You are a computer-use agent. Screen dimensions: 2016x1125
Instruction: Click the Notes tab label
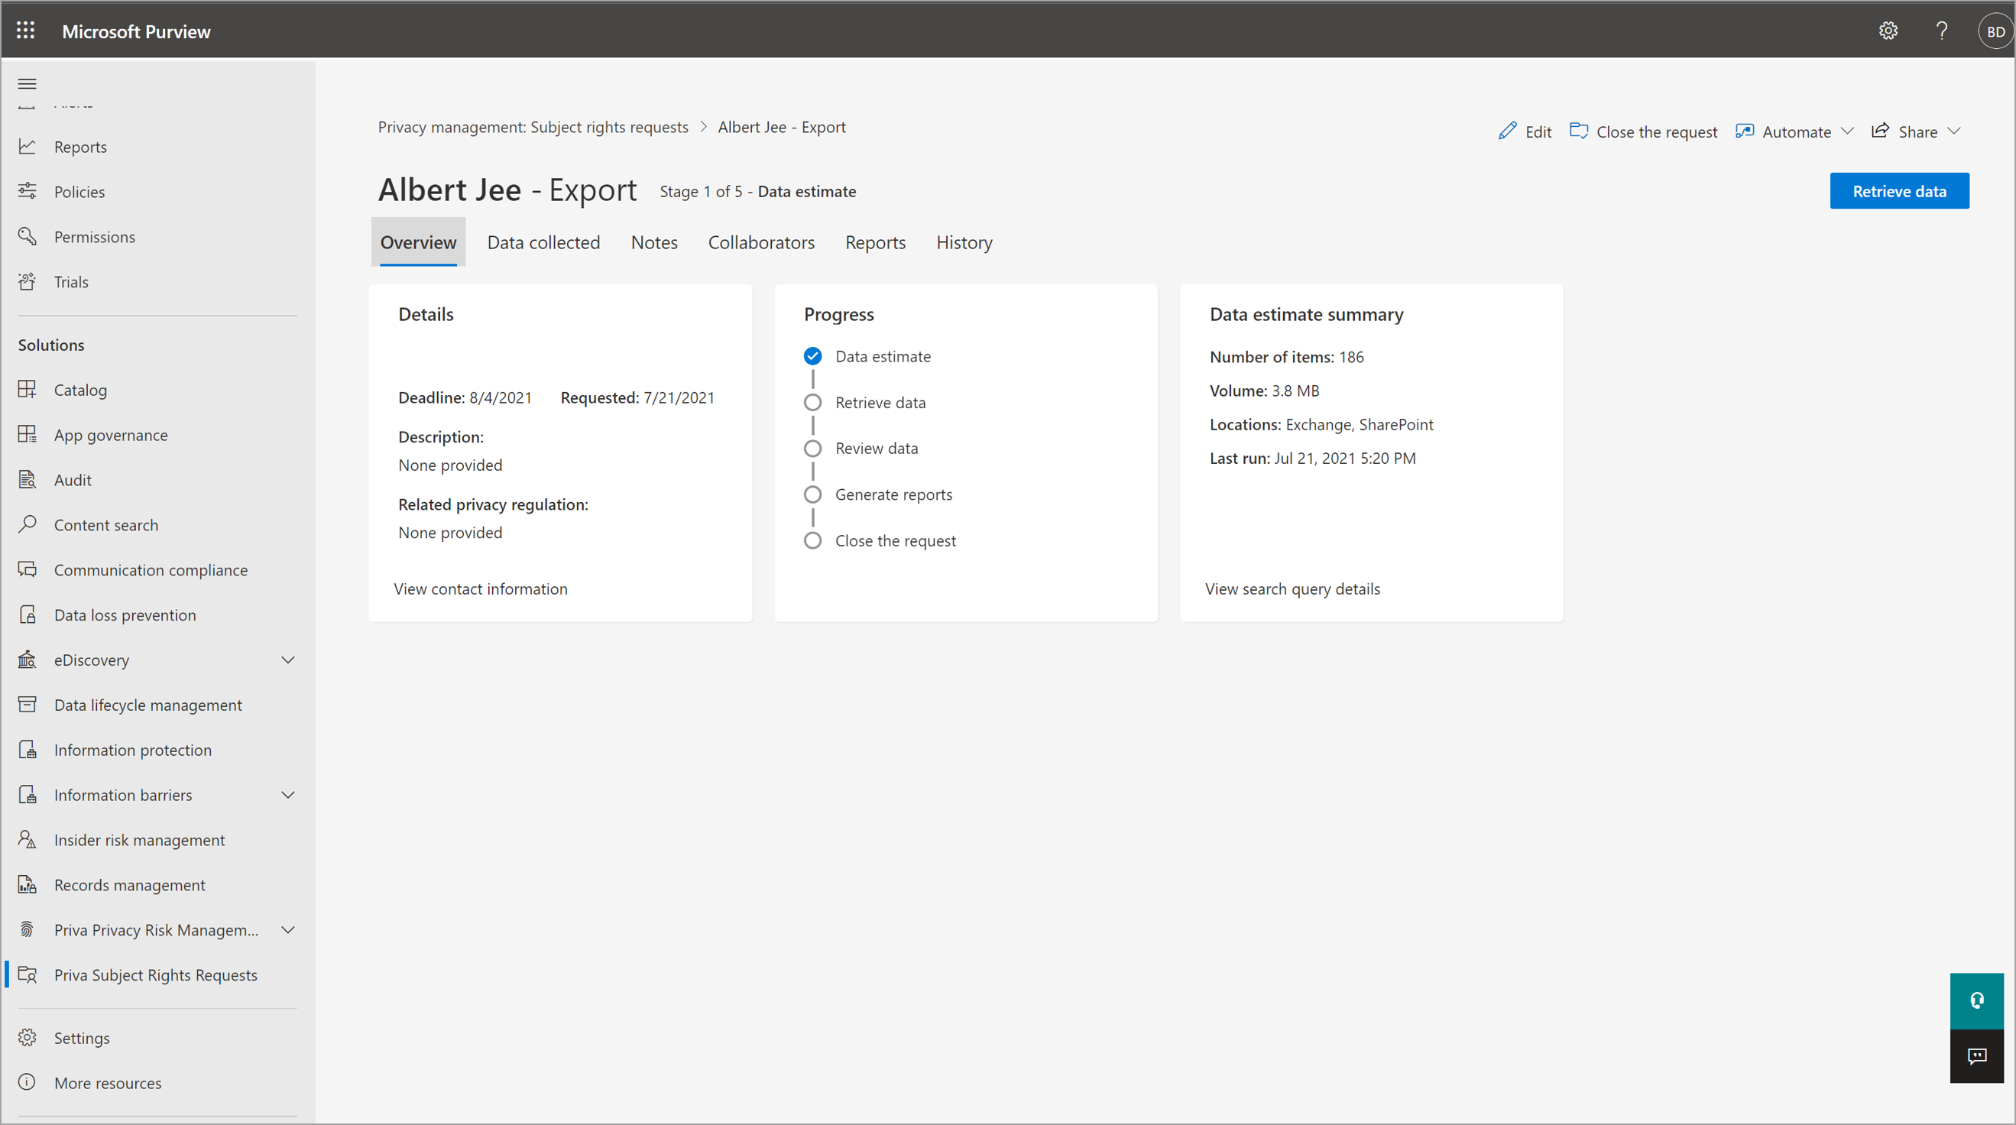653,242
